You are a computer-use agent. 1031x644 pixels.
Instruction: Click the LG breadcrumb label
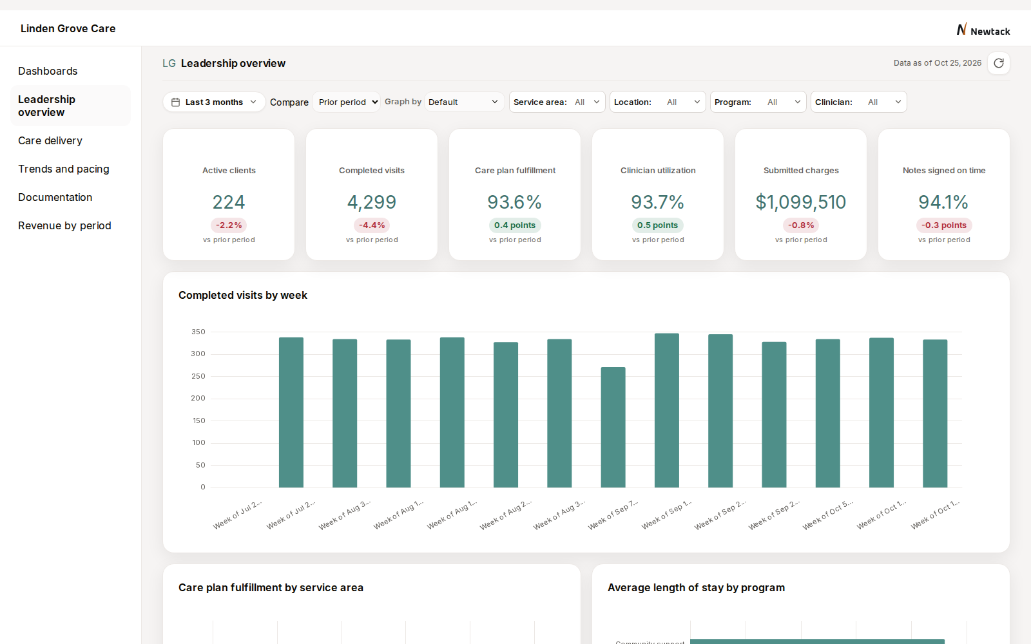click(x=169, y=63)
